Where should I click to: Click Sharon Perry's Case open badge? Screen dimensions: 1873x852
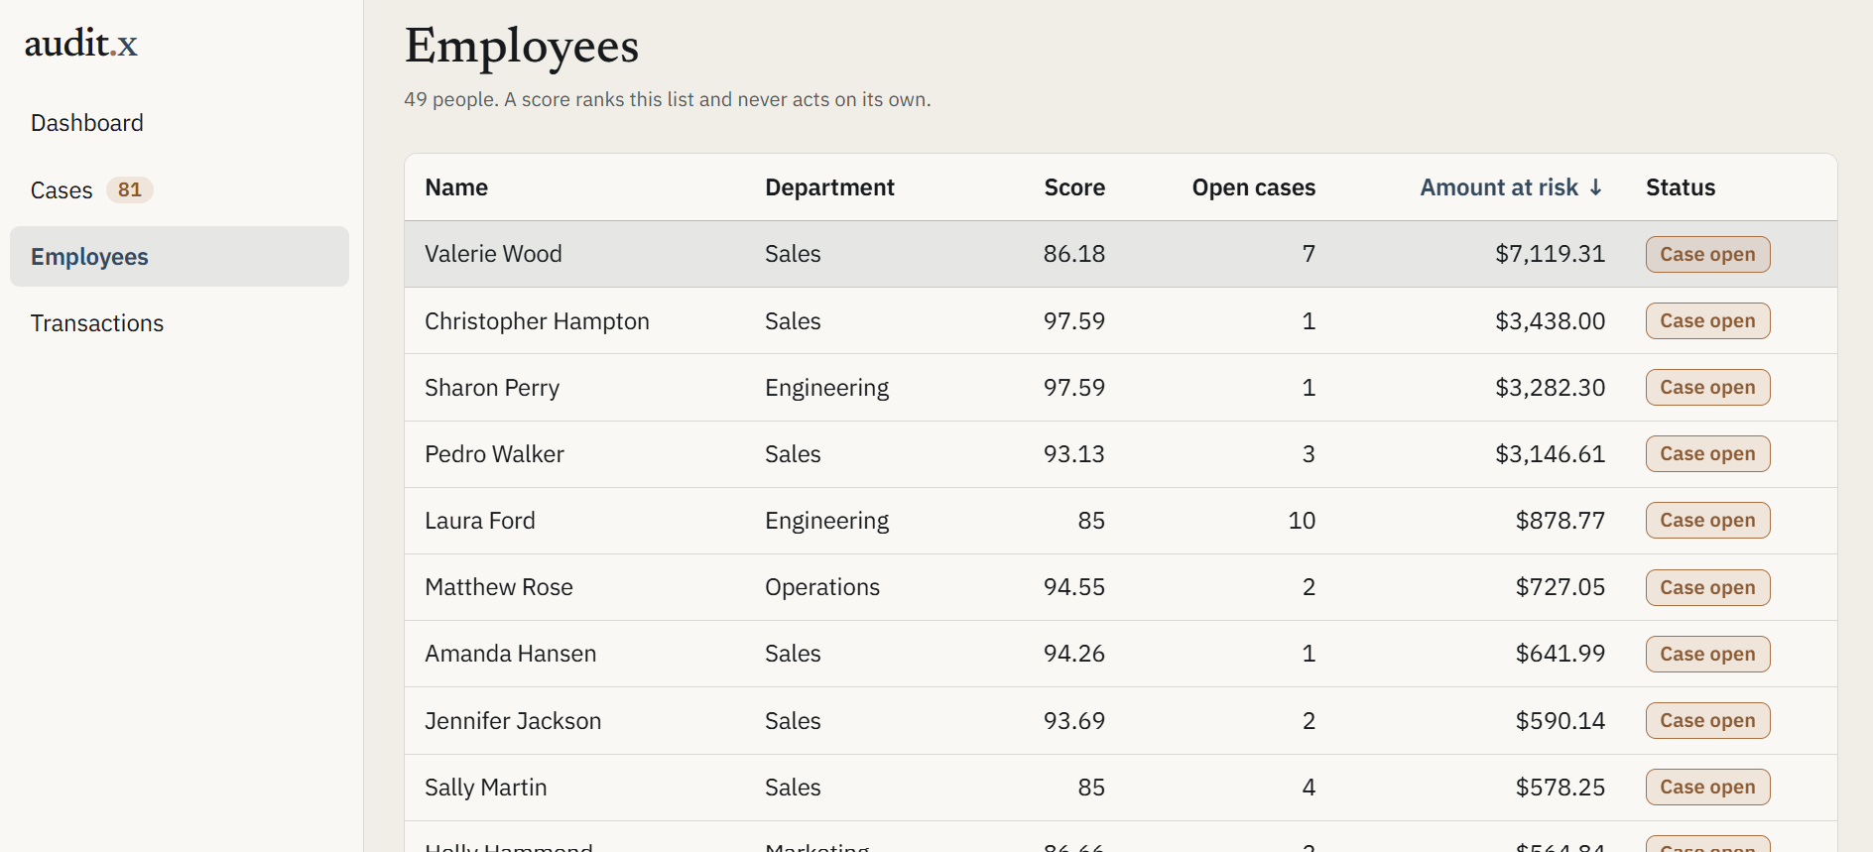1708,387
